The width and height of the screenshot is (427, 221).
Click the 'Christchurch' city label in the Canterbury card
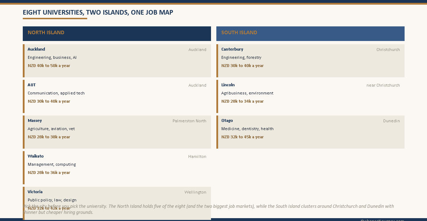click(388, 50)
